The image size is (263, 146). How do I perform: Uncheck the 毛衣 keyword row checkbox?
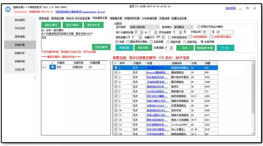[x=53, y=67]
